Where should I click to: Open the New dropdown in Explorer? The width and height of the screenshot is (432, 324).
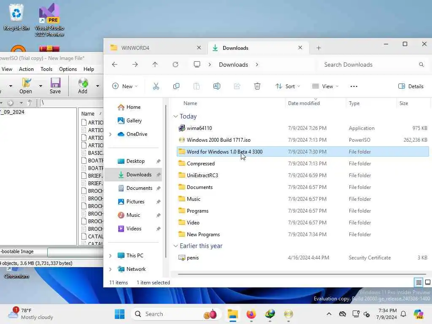coord(125,86)
